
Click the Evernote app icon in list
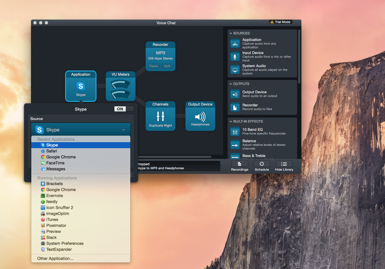[43, 196]
